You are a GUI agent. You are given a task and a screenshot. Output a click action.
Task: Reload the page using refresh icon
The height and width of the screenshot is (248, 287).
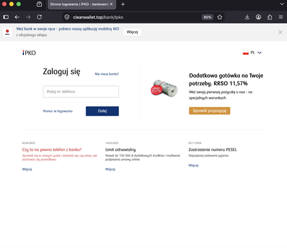(x=39, y=17)
